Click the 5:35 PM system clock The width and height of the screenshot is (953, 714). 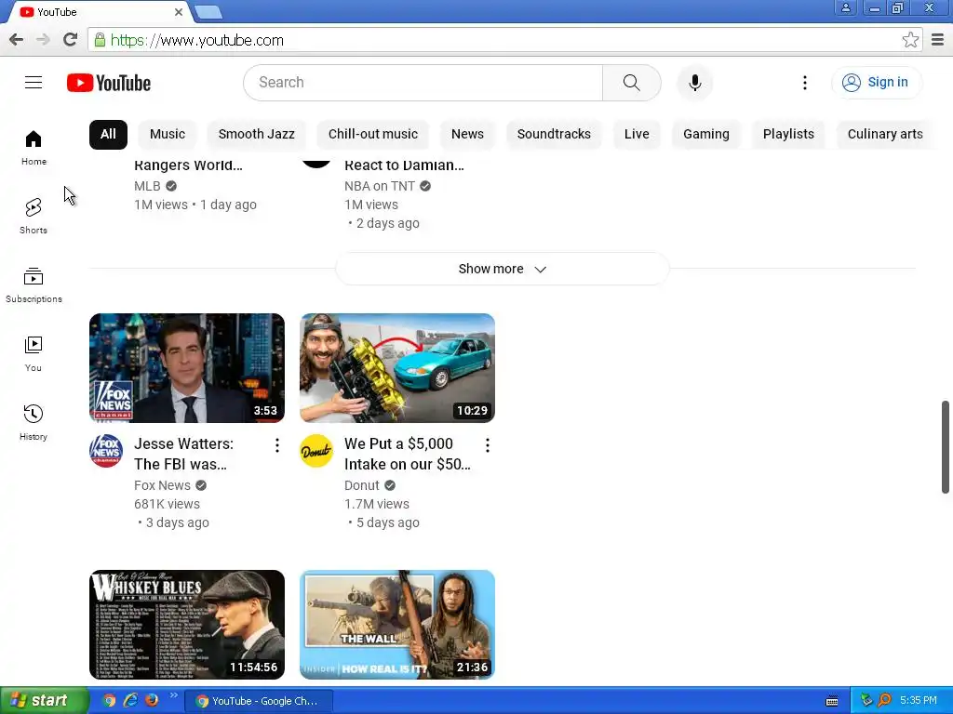918,701
